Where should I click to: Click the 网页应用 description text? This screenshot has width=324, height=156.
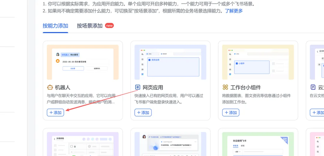click(169, 99)
